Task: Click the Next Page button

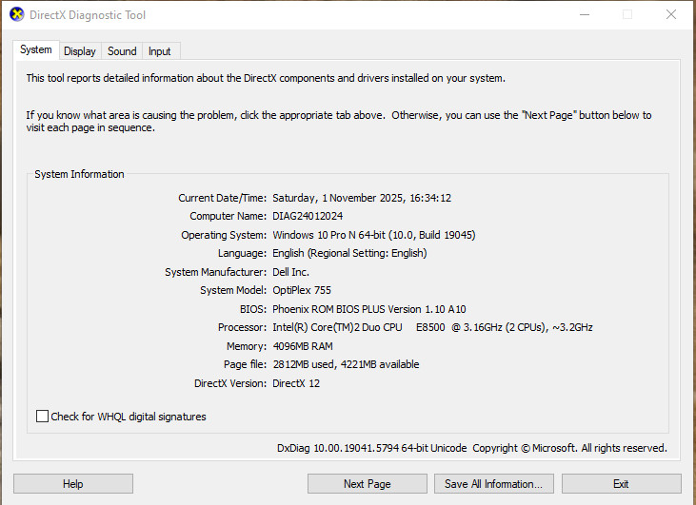Action: pos(368,484)
